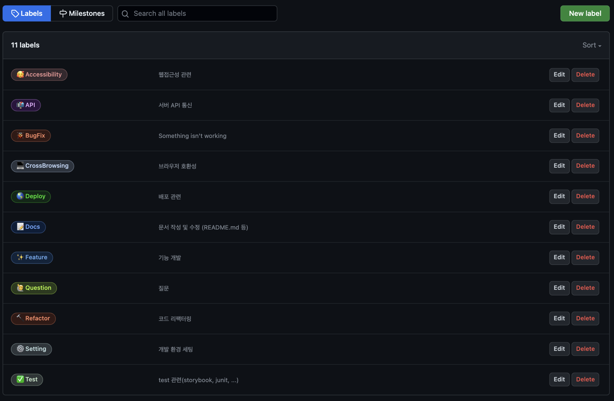Delete the Test label
The image size is (614, 401).
point(585,380)
